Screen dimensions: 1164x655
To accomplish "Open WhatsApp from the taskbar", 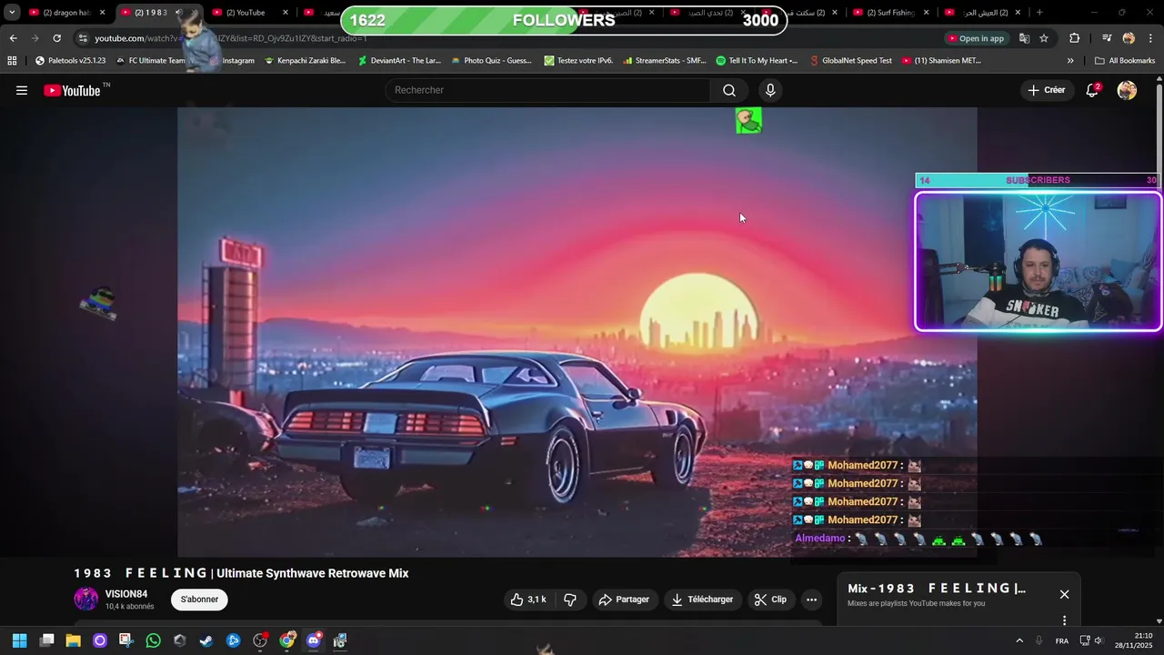I will coord(153,640).
